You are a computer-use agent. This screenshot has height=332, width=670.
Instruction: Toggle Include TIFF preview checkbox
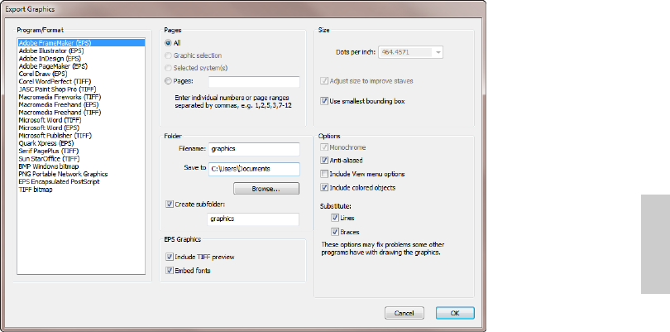[170, 257]
